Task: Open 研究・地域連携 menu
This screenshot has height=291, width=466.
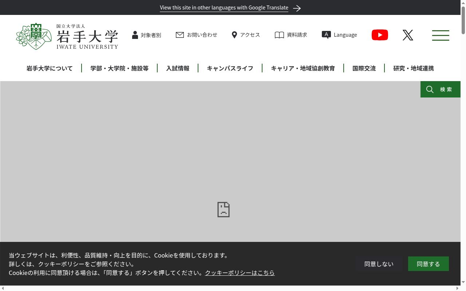Action: (x=414, y=68)
